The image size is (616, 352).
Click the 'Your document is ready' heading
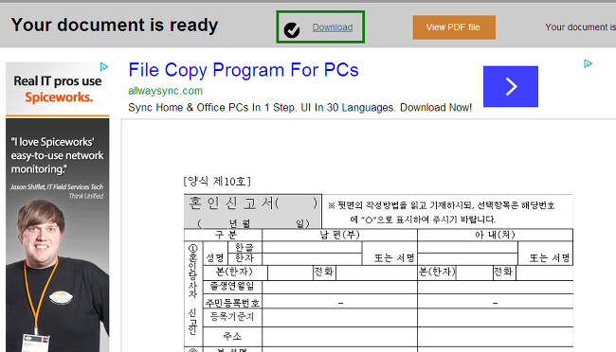click(x=115, y=26)
